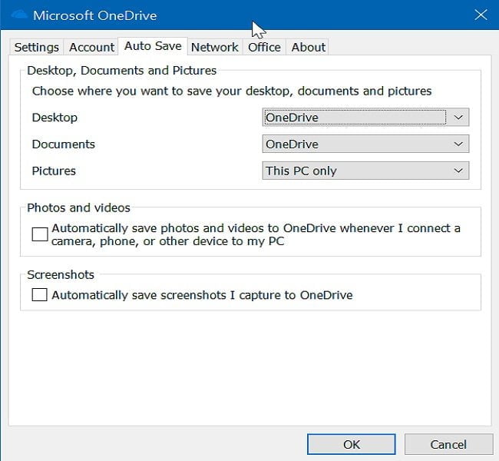The width and height of the screenshot is (499, 461).
Task: Close the Microsoft OneDrive dialog
Action: (x=481, y=15)
